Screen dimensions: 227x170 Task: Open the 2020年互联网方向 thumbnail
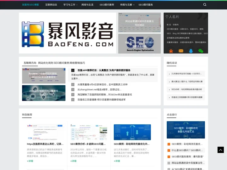point(44,93)
